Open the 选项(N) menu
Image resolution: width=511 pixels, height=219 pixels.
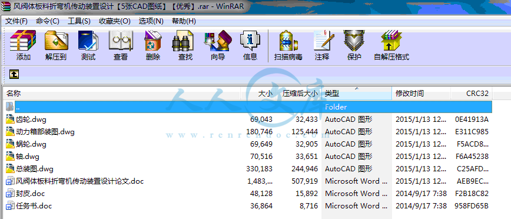point(151,21)
